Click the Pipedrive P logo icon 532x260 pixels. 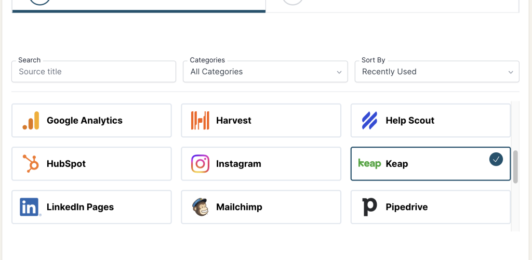(x=369, y=207)
